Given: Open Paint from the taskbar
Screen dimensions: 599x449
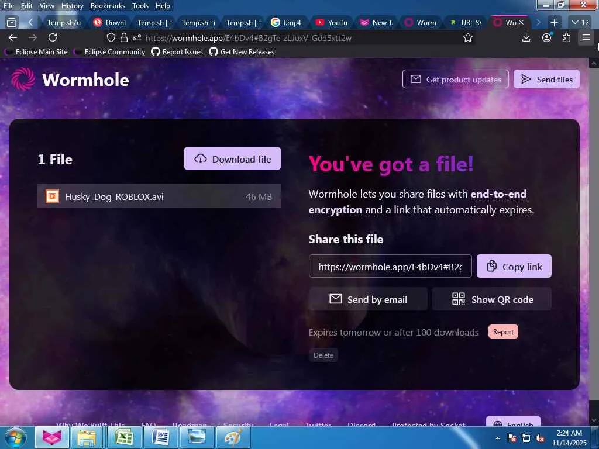Looking at the screenshot, I should 233,437.
